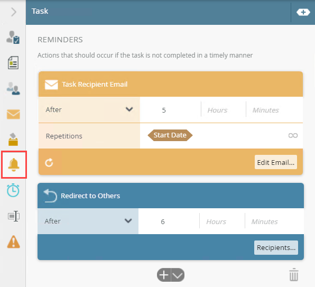Screen dimensions: 315x287
Task: Open the text field properties tab icon
Action: point(14,216)
